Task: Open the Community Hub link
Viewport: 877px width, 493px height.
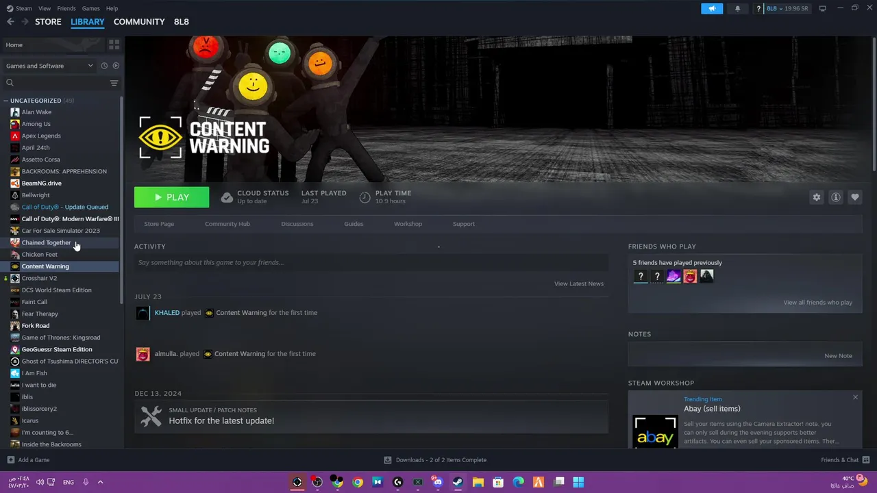Action: tap(227, 224)
